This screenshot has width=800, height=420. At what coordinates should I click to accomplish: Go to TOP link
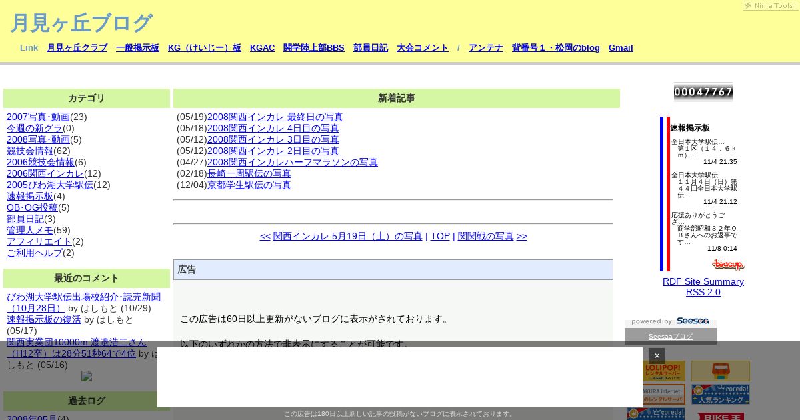click(440, 236)
